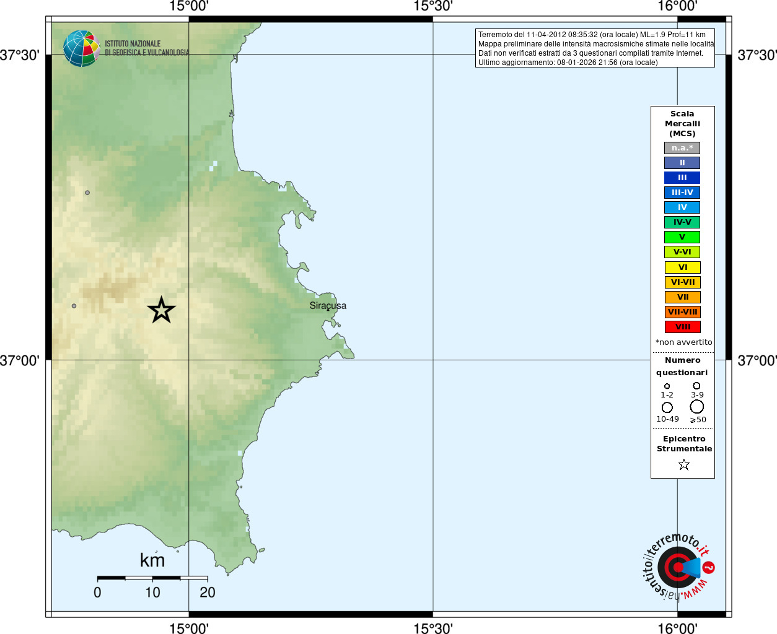The width and height of the screenshot is (777, 634).
Task: Click the haisentitoilterremoto.it logo
Action: [678, 567]
